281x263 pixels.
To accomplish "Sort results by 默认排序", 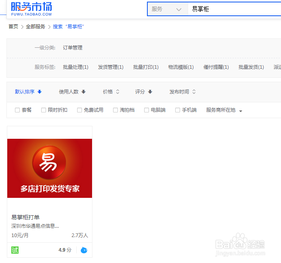I will tap(25, 92).
